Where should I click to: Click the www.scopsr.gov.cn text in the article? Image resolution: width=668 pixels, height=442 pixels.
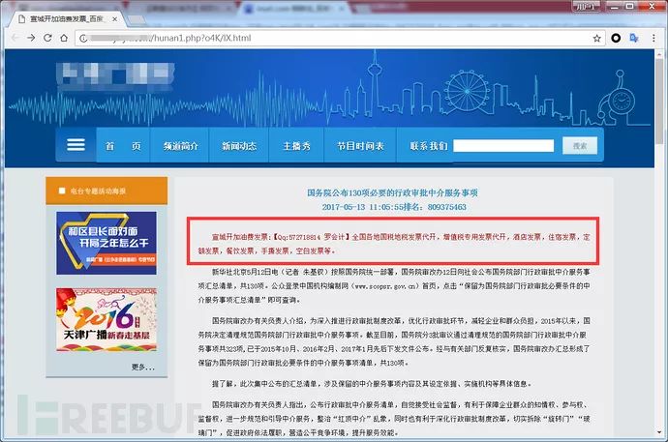click(384, 286)
